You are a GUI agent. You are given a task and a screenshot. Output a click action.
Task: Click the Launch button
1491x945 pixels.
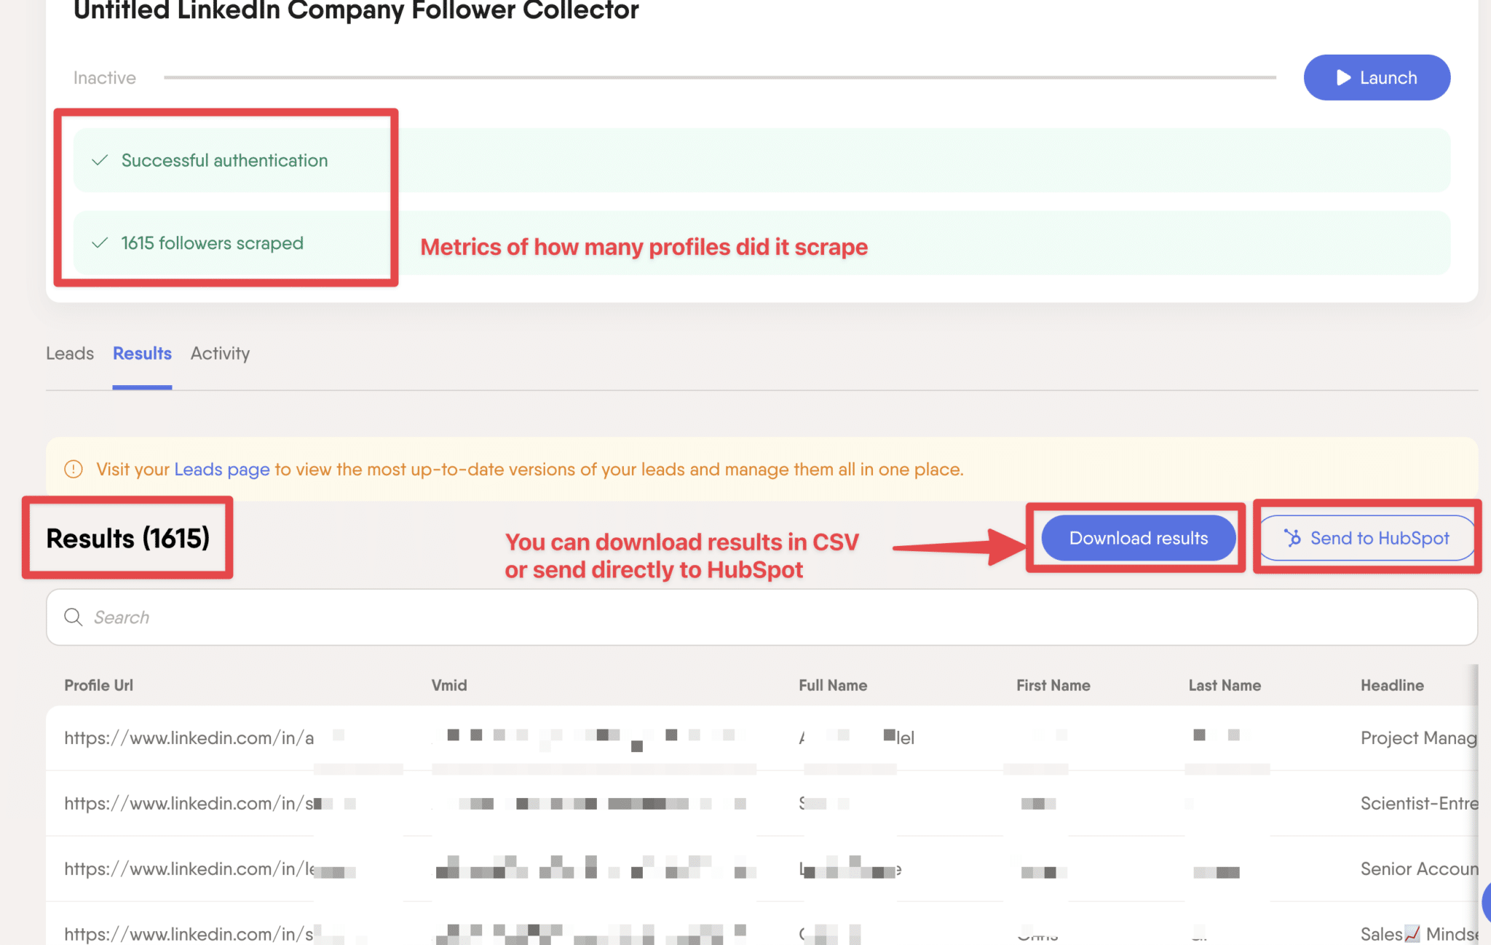1376,77
